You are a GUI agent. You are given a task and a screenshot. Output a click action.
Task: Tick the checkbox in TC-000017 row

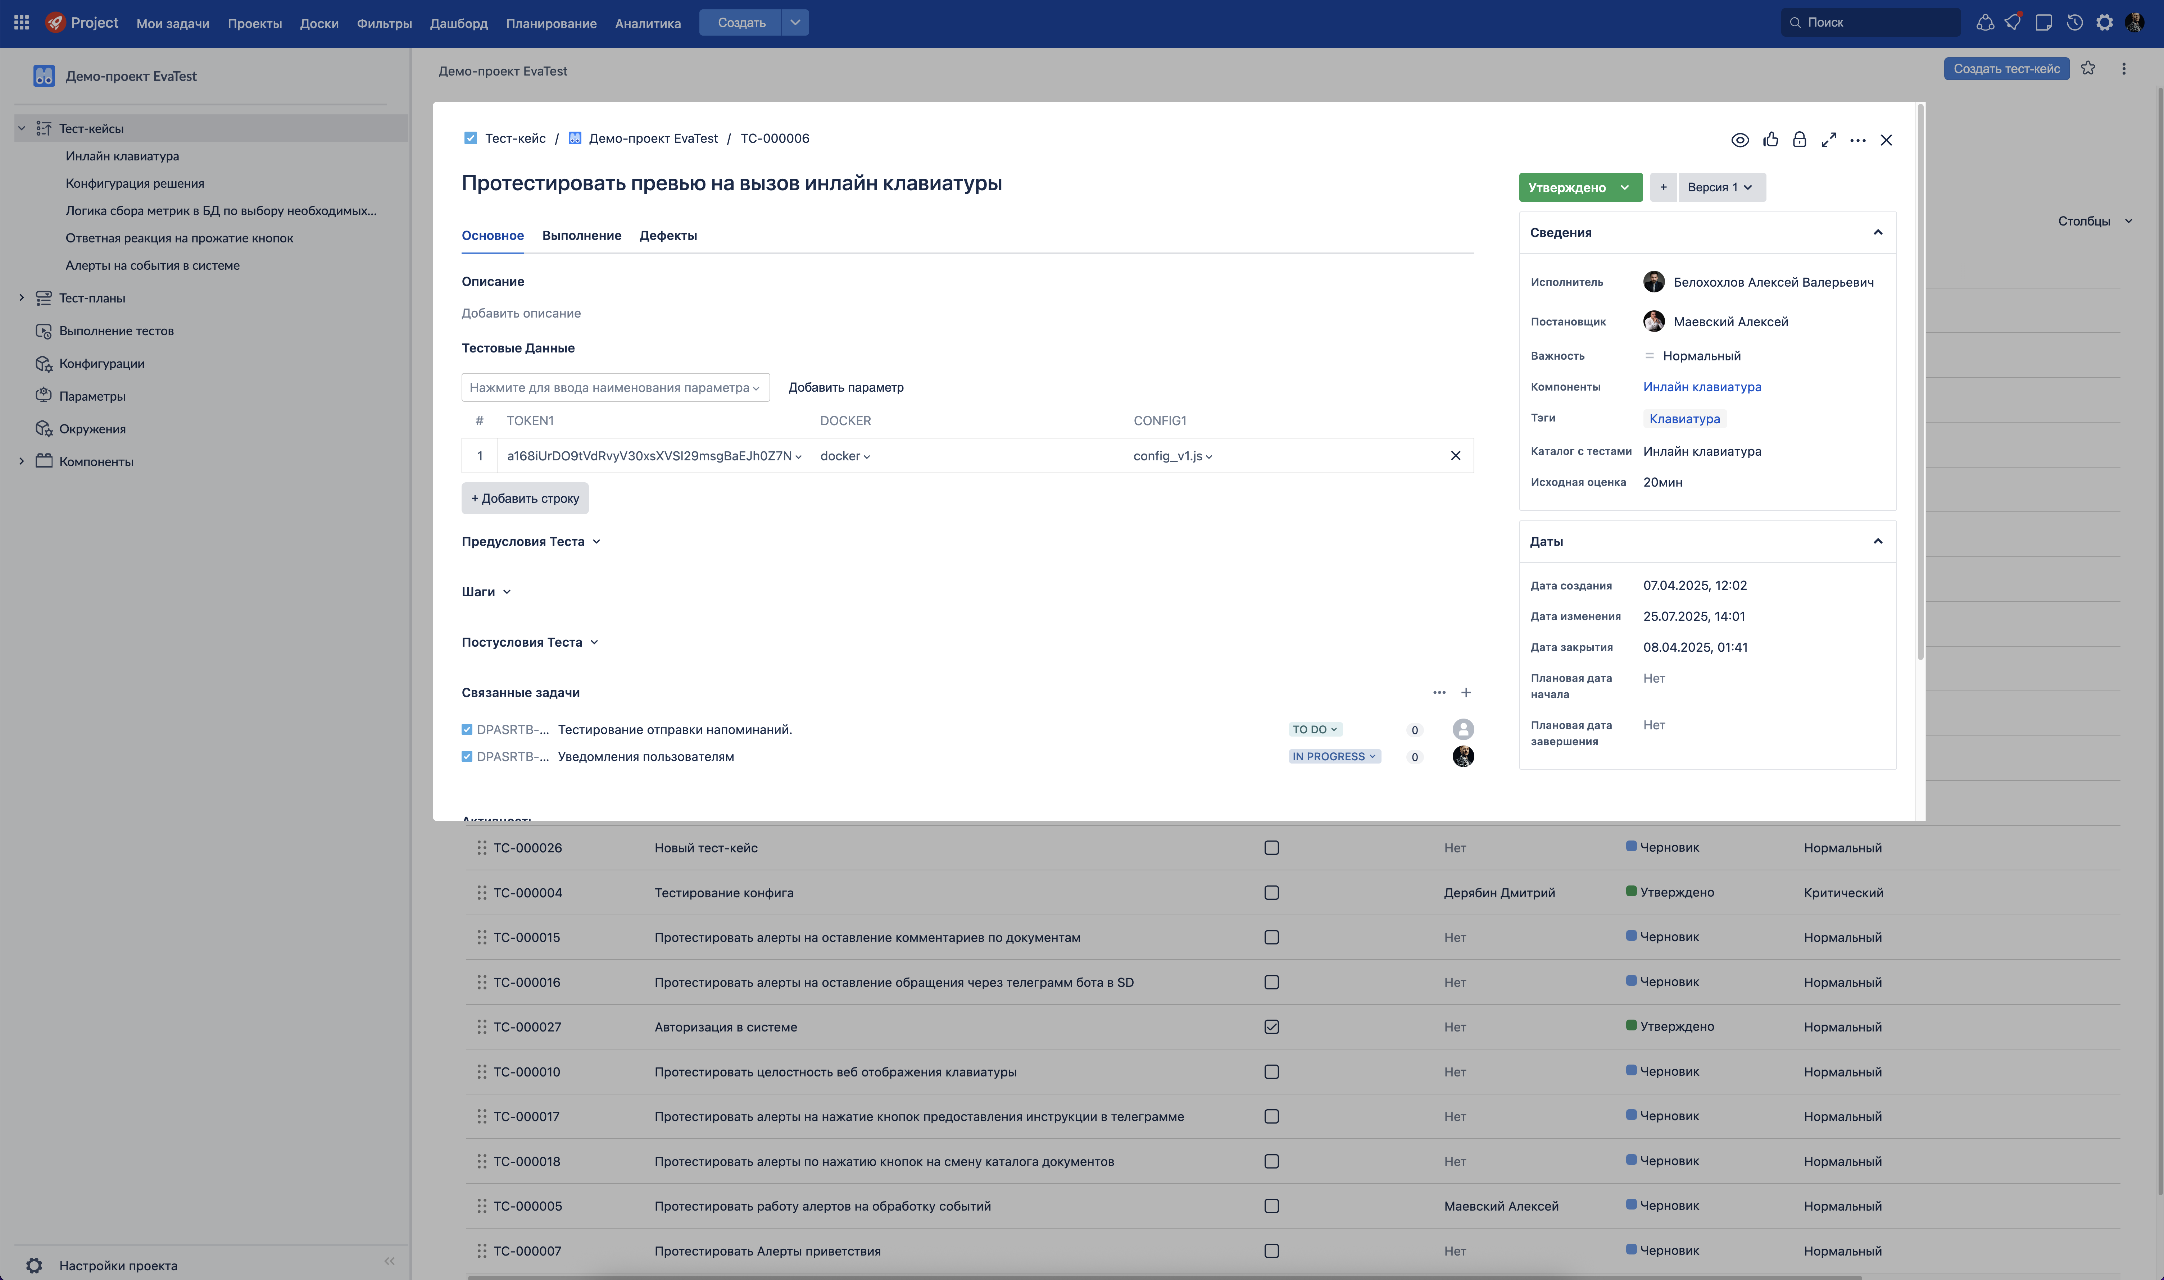pos(1271,1116)
